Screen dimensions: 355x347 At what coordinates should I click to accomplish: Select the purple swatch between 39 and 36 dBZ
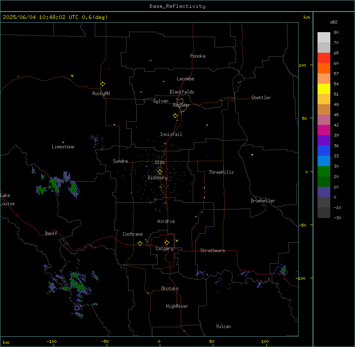[324, 141]
